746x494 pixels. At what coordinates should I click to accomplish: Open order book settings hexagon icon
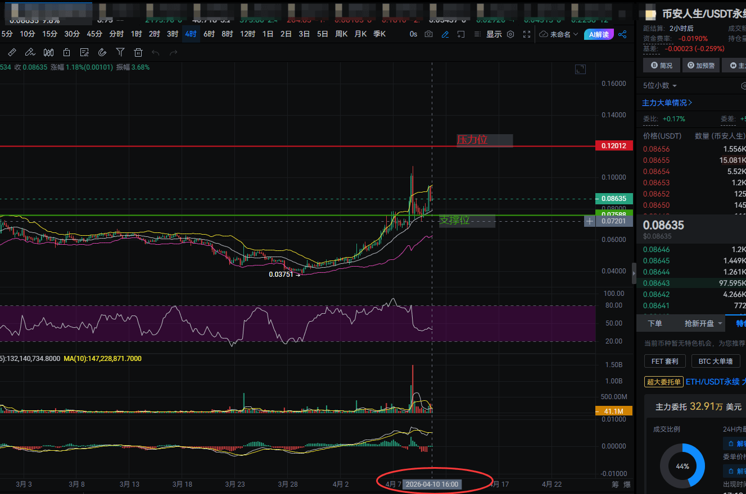744,86
